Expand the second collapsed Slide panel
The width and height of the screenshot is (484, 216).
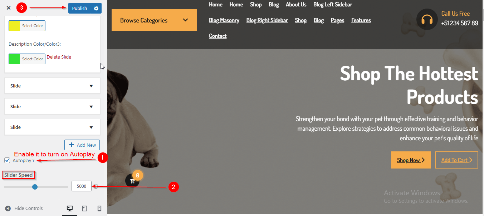point(52,106)
